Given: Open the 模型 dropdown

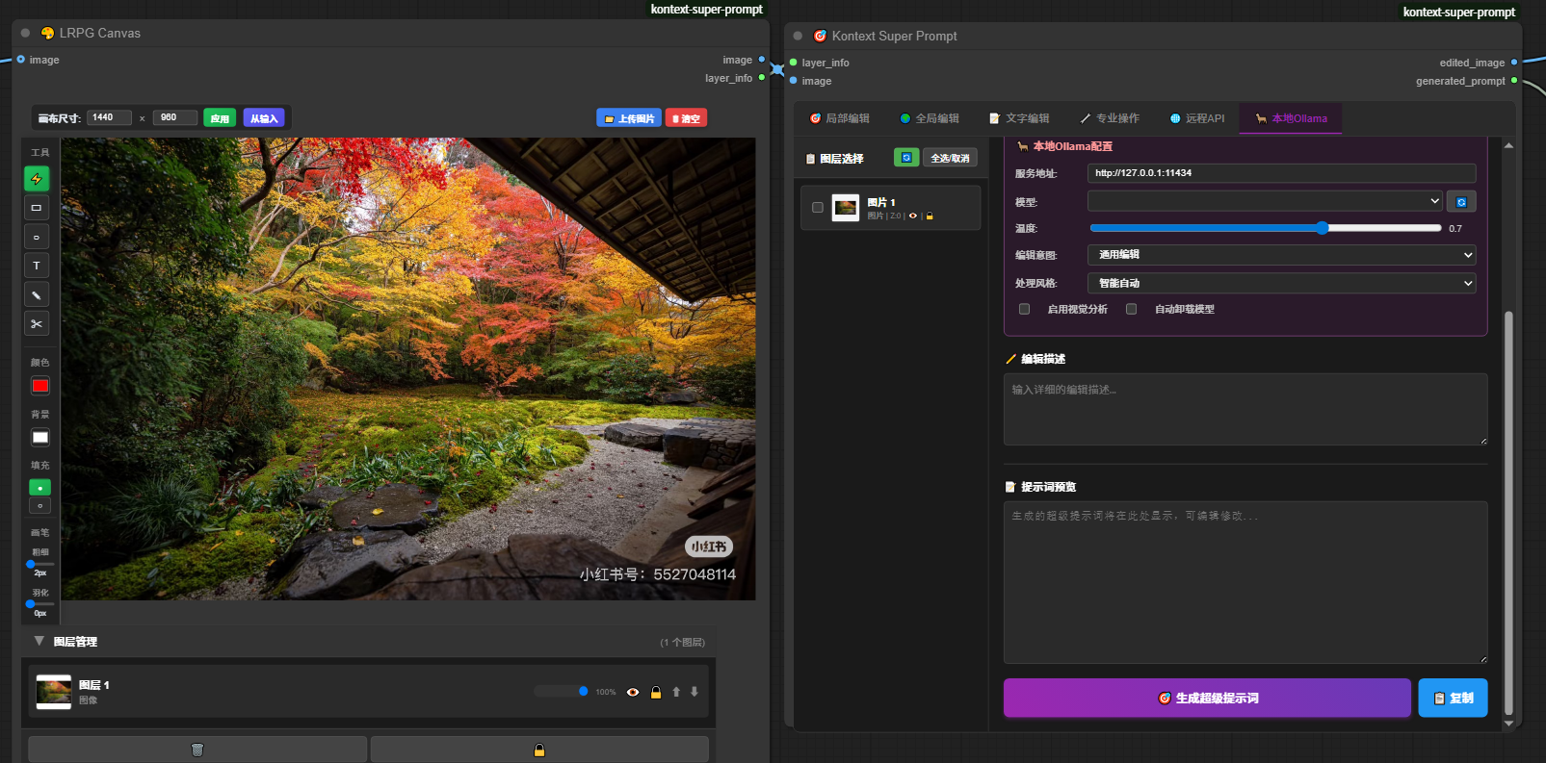Looking at the screenshot, I should pos(1265,201).
